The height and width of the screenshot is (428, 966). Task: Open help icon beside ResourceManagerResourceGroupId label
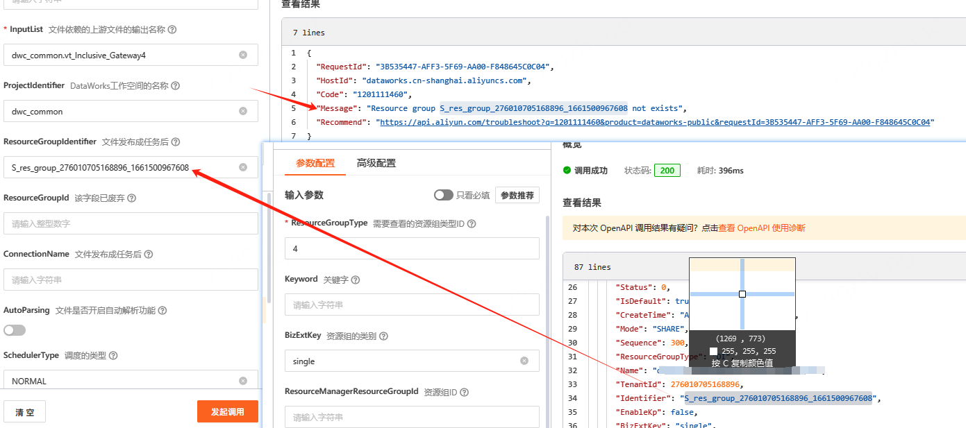(464, 393)
